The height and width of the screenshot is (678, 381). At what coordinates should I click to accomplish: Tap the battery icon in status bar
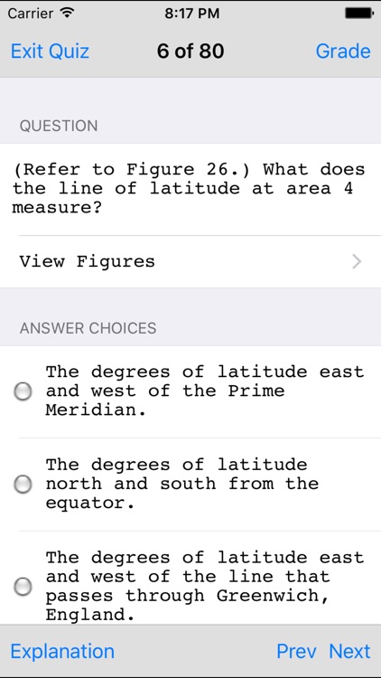pyautogui.click(x=358, y=14)
